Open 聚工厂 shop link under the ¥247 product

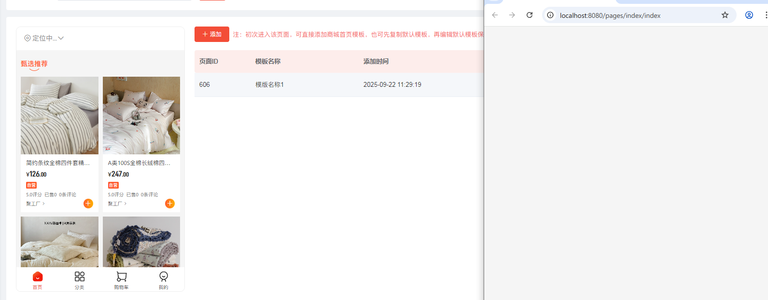point(117,204)
